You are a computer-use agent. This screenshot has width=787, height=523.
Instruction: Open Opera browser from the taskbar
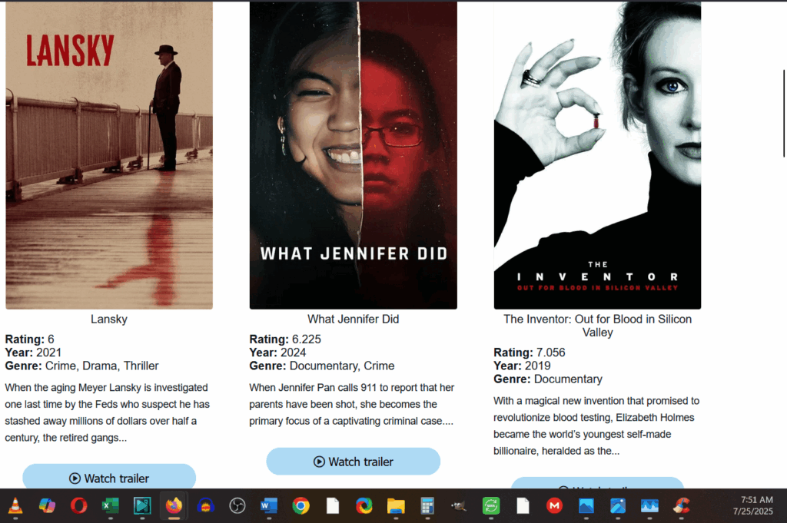pyautogui.click(x=79, y=505)
